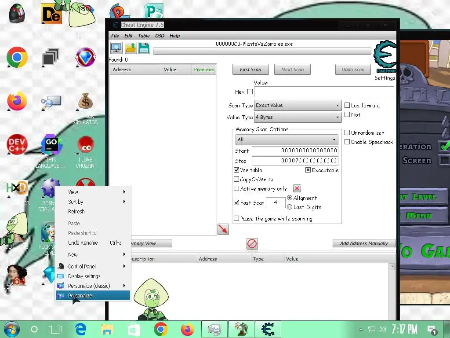Enable the Unrandomizer checkbox

[x=347, y=132]
